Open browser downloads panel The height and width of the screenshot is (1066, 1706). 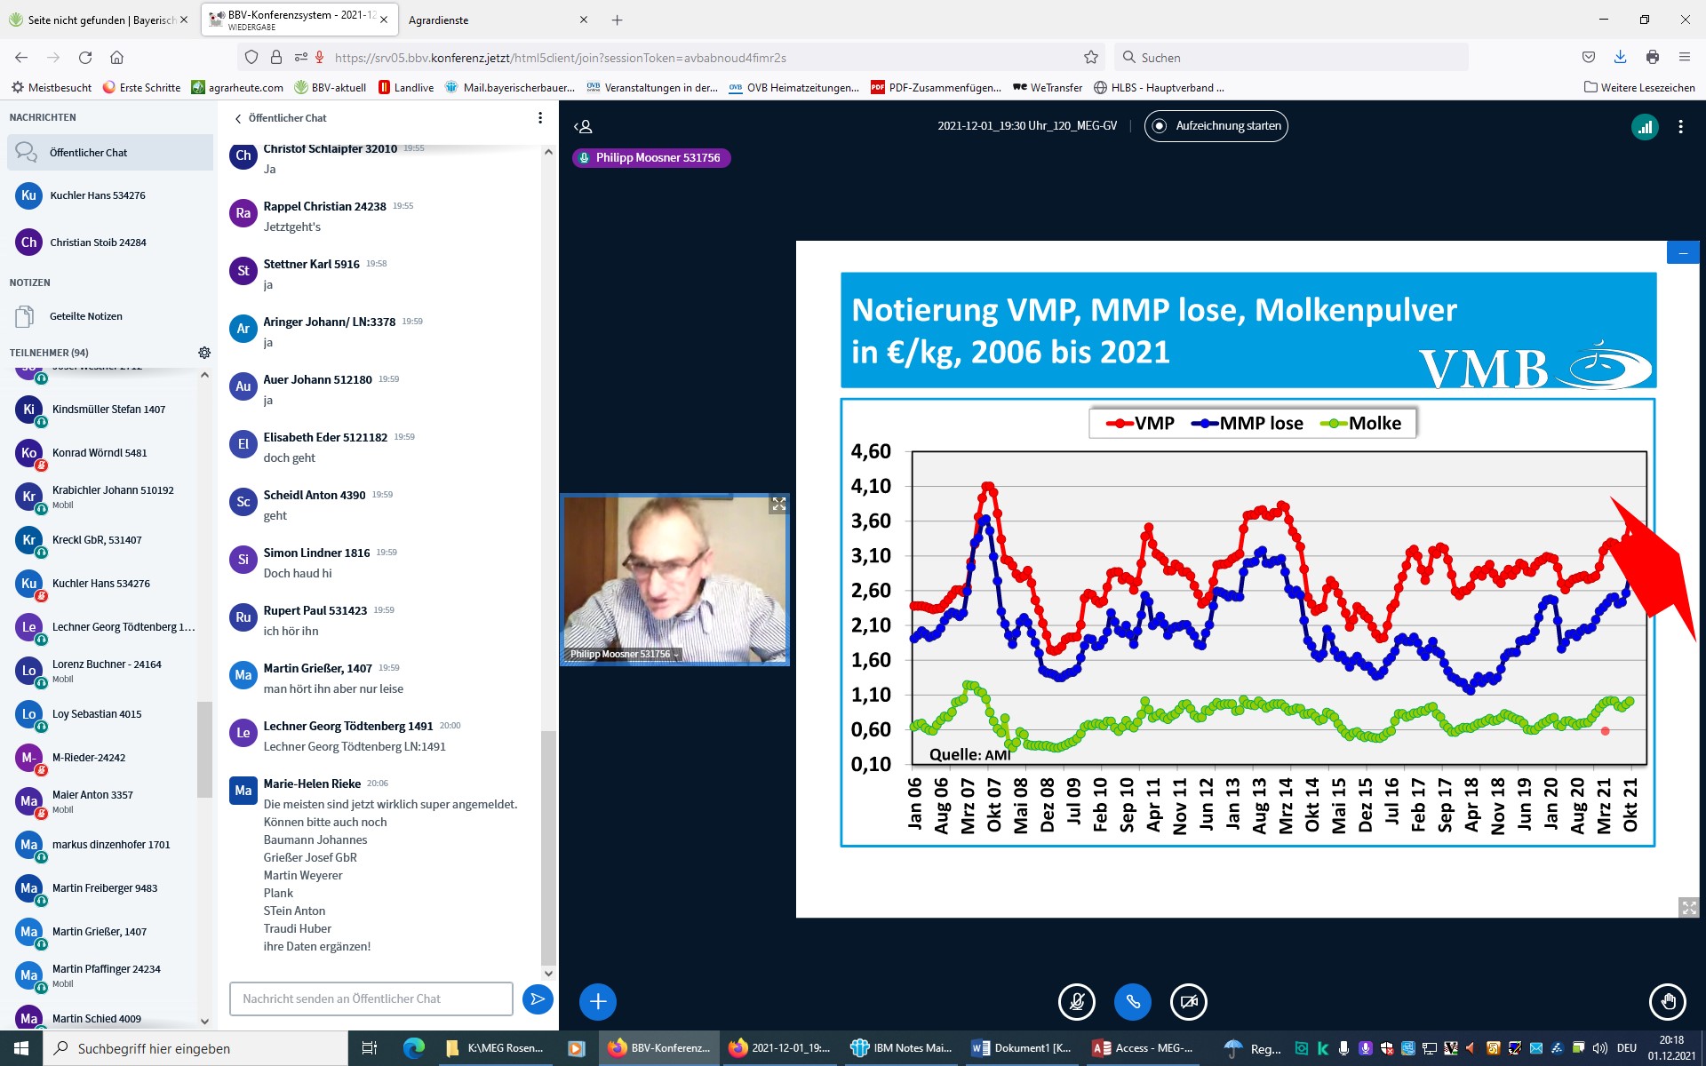pos(1620,58)
